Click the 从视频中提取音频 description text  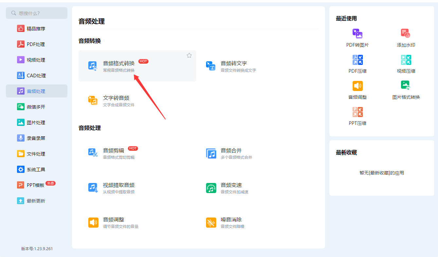pyautogui.click(x=119, y=192)
